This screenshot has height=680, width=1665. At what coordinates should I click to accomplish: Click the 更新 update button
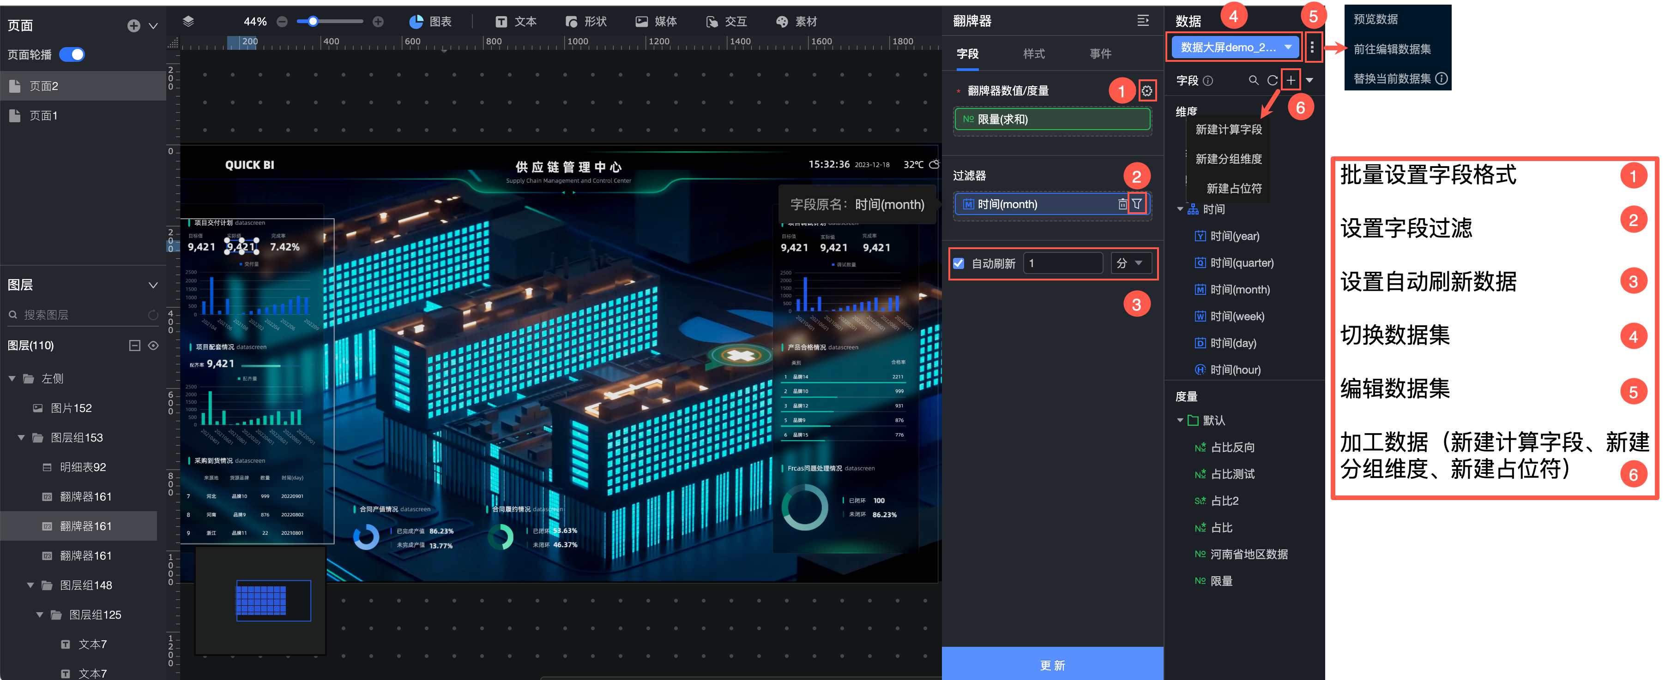(x=1052, y=664)
